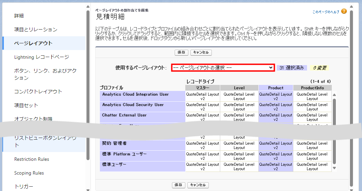This screenshot has height=191, width=362.
Task: Open the page layout selection dropdown
Action: pos(223,67)
